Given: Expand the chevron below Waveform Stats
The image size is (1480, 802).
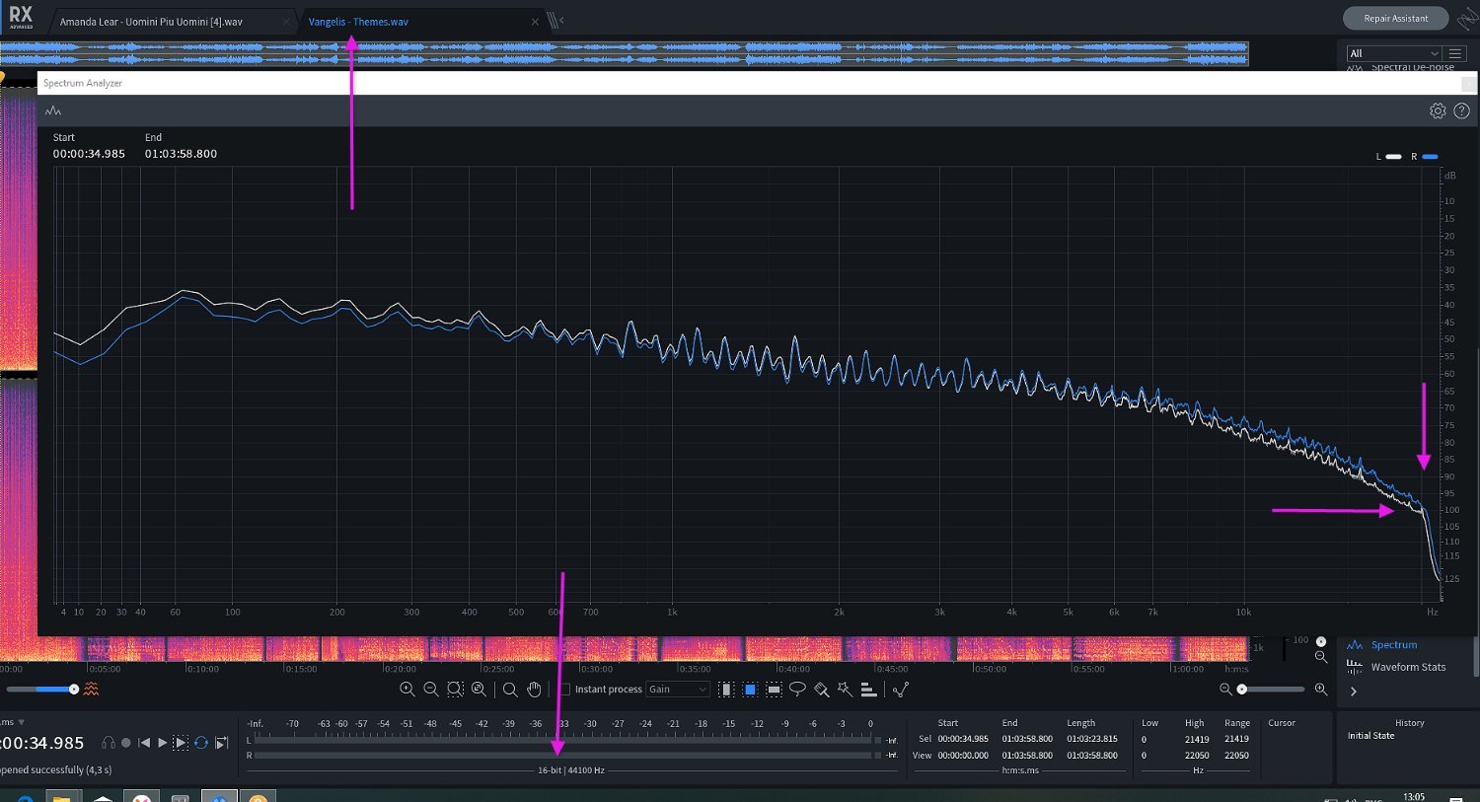Looking at the screenshot, I should [x=1354, y=692].
